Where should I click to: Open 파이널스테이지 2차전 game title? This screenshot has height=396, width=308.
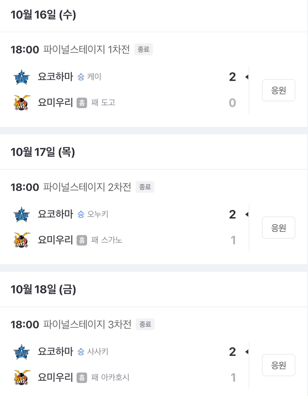click(87, 187)
